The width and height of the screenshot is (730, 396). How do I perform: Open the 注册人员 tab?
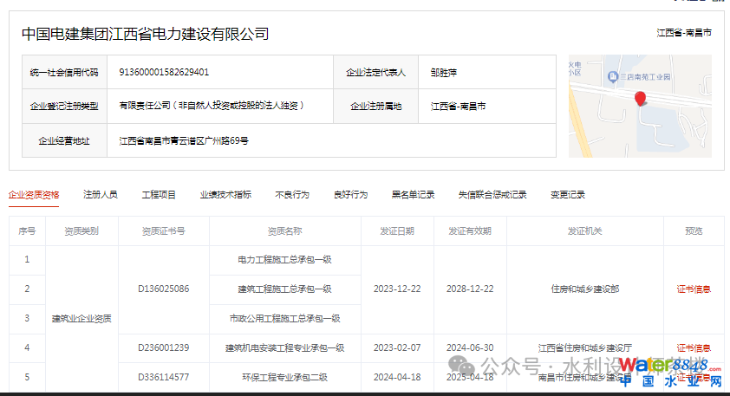(x=101, y=195)
